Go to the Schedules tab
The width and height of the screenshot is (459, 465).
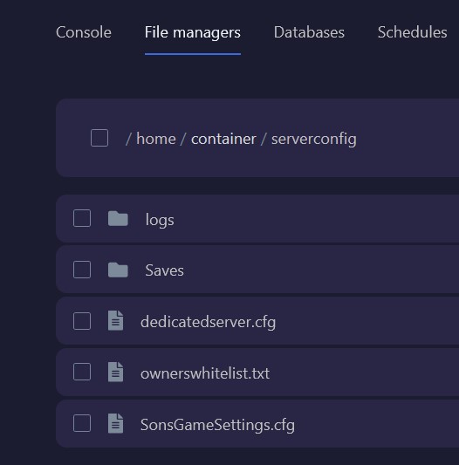coord(412,32)
